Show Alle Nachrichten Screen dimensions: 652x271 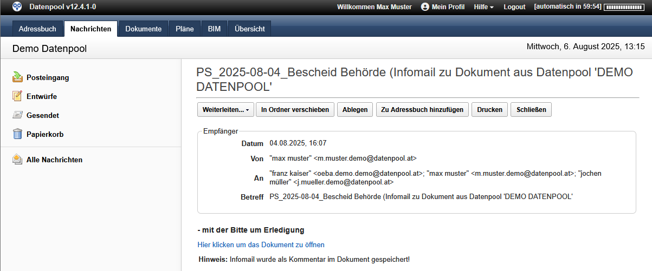click(x=54, y=160)
